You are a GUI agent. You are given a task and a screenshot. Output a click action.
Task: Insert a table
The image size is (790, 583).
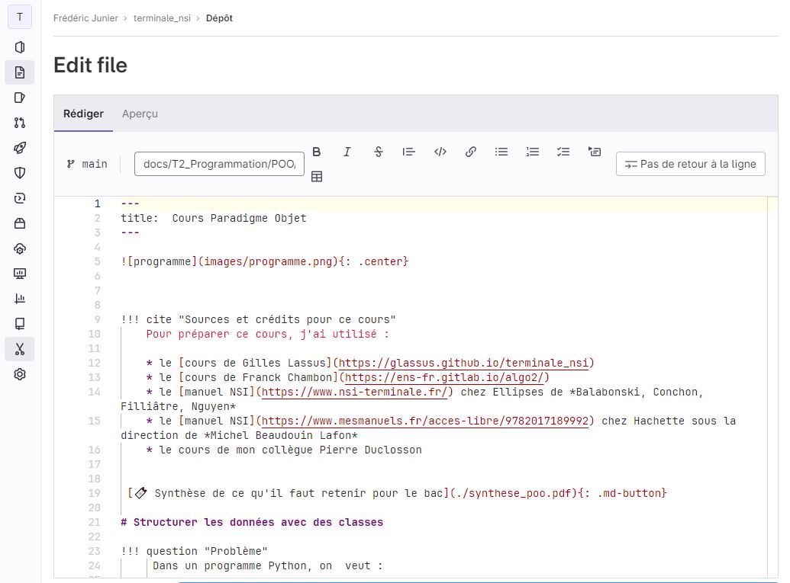317,177
